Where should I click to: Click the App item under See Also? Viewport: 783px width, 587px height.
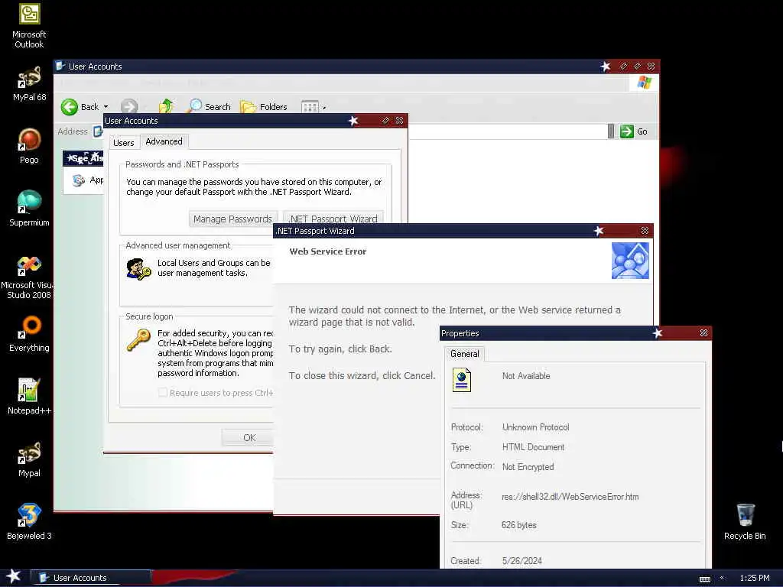point(88,180)
